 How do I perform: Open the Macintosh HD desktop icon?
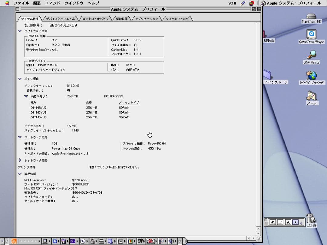[311, 16]
